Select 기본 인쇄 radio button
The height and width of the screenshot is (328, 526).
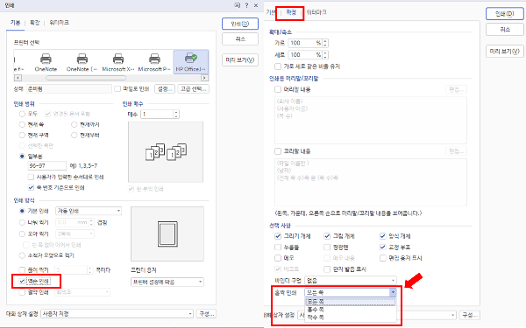tap(22, 211)
